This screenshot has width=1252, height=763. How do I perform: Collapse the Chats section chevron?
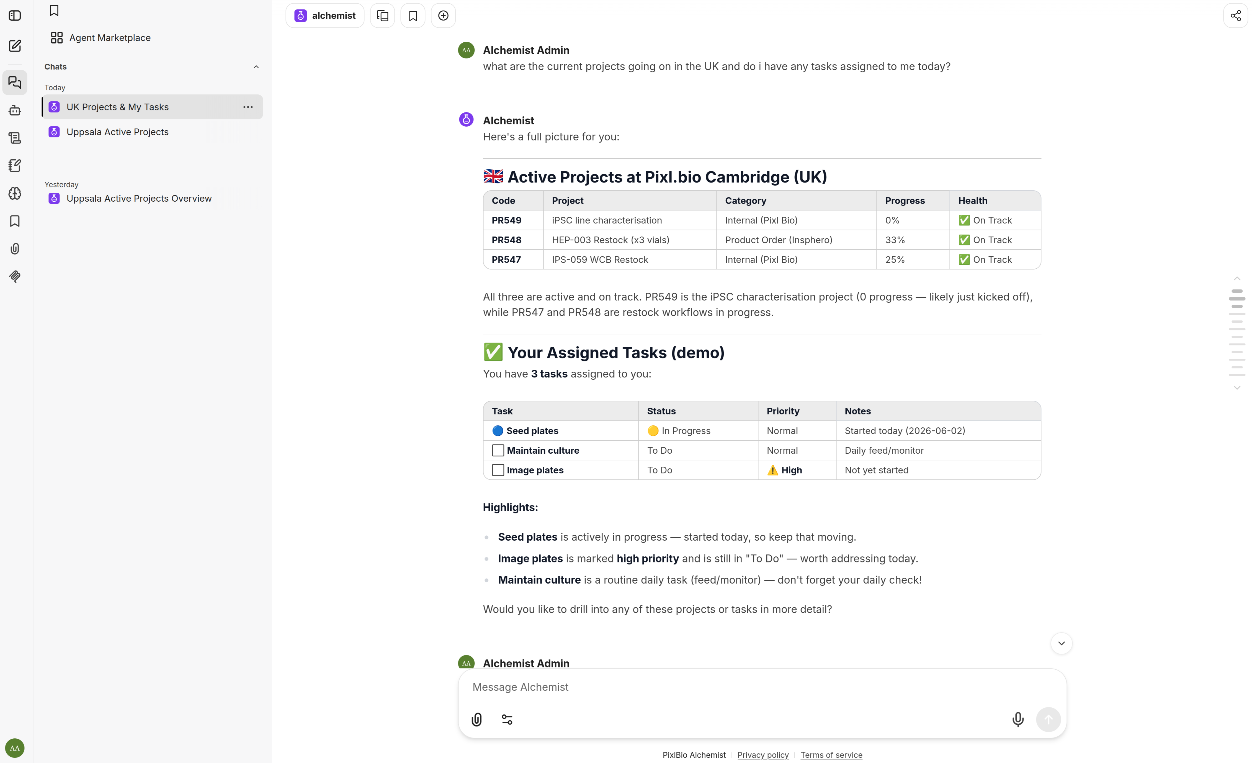click(x=256, y=66)
